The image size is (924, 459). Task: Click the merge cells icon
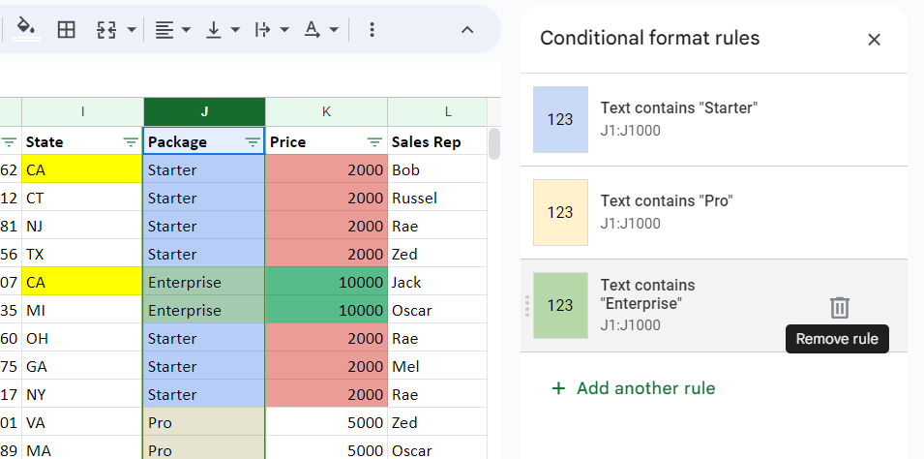[x=106, y=29]
